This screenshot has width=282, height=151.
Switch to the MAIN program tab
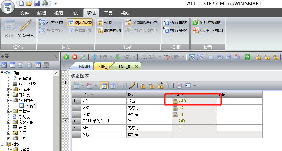click(85, 66)
